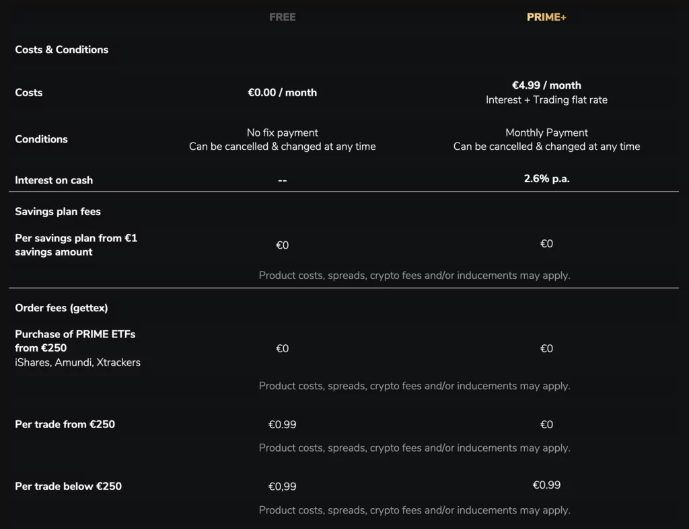This screenshot has height=529, width=689.
Task: Click the Interest on cash row label
Action: click(54, 180)
